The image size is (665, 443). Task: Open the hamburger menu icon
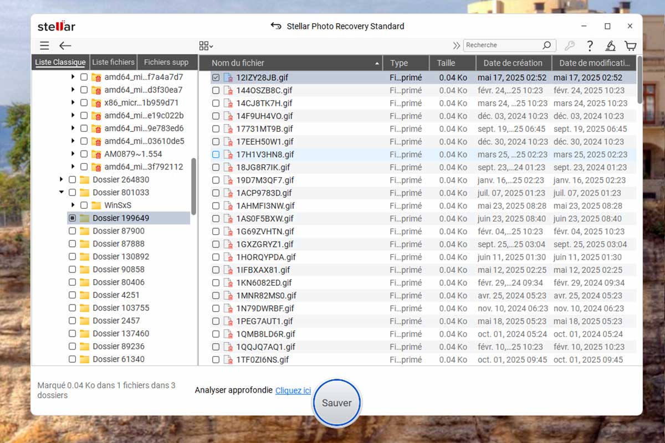[x=44, y=46]
